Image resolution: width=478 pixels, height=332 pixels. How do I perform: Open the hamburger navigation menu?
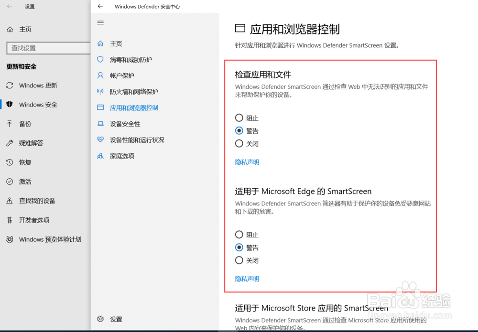point(100,22)
